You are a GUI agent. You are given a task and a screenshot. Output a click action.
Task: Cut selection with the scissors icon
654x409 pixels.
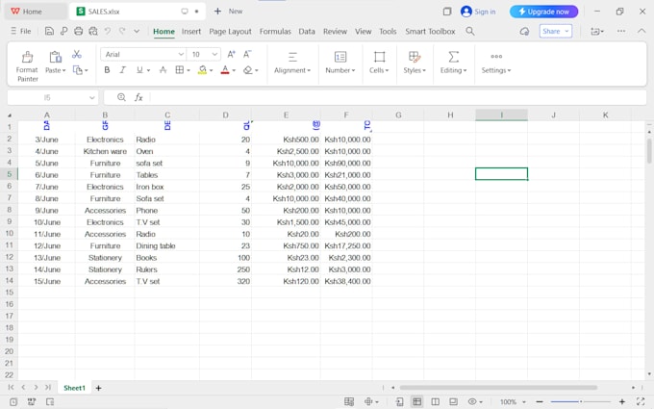point(77,54)
